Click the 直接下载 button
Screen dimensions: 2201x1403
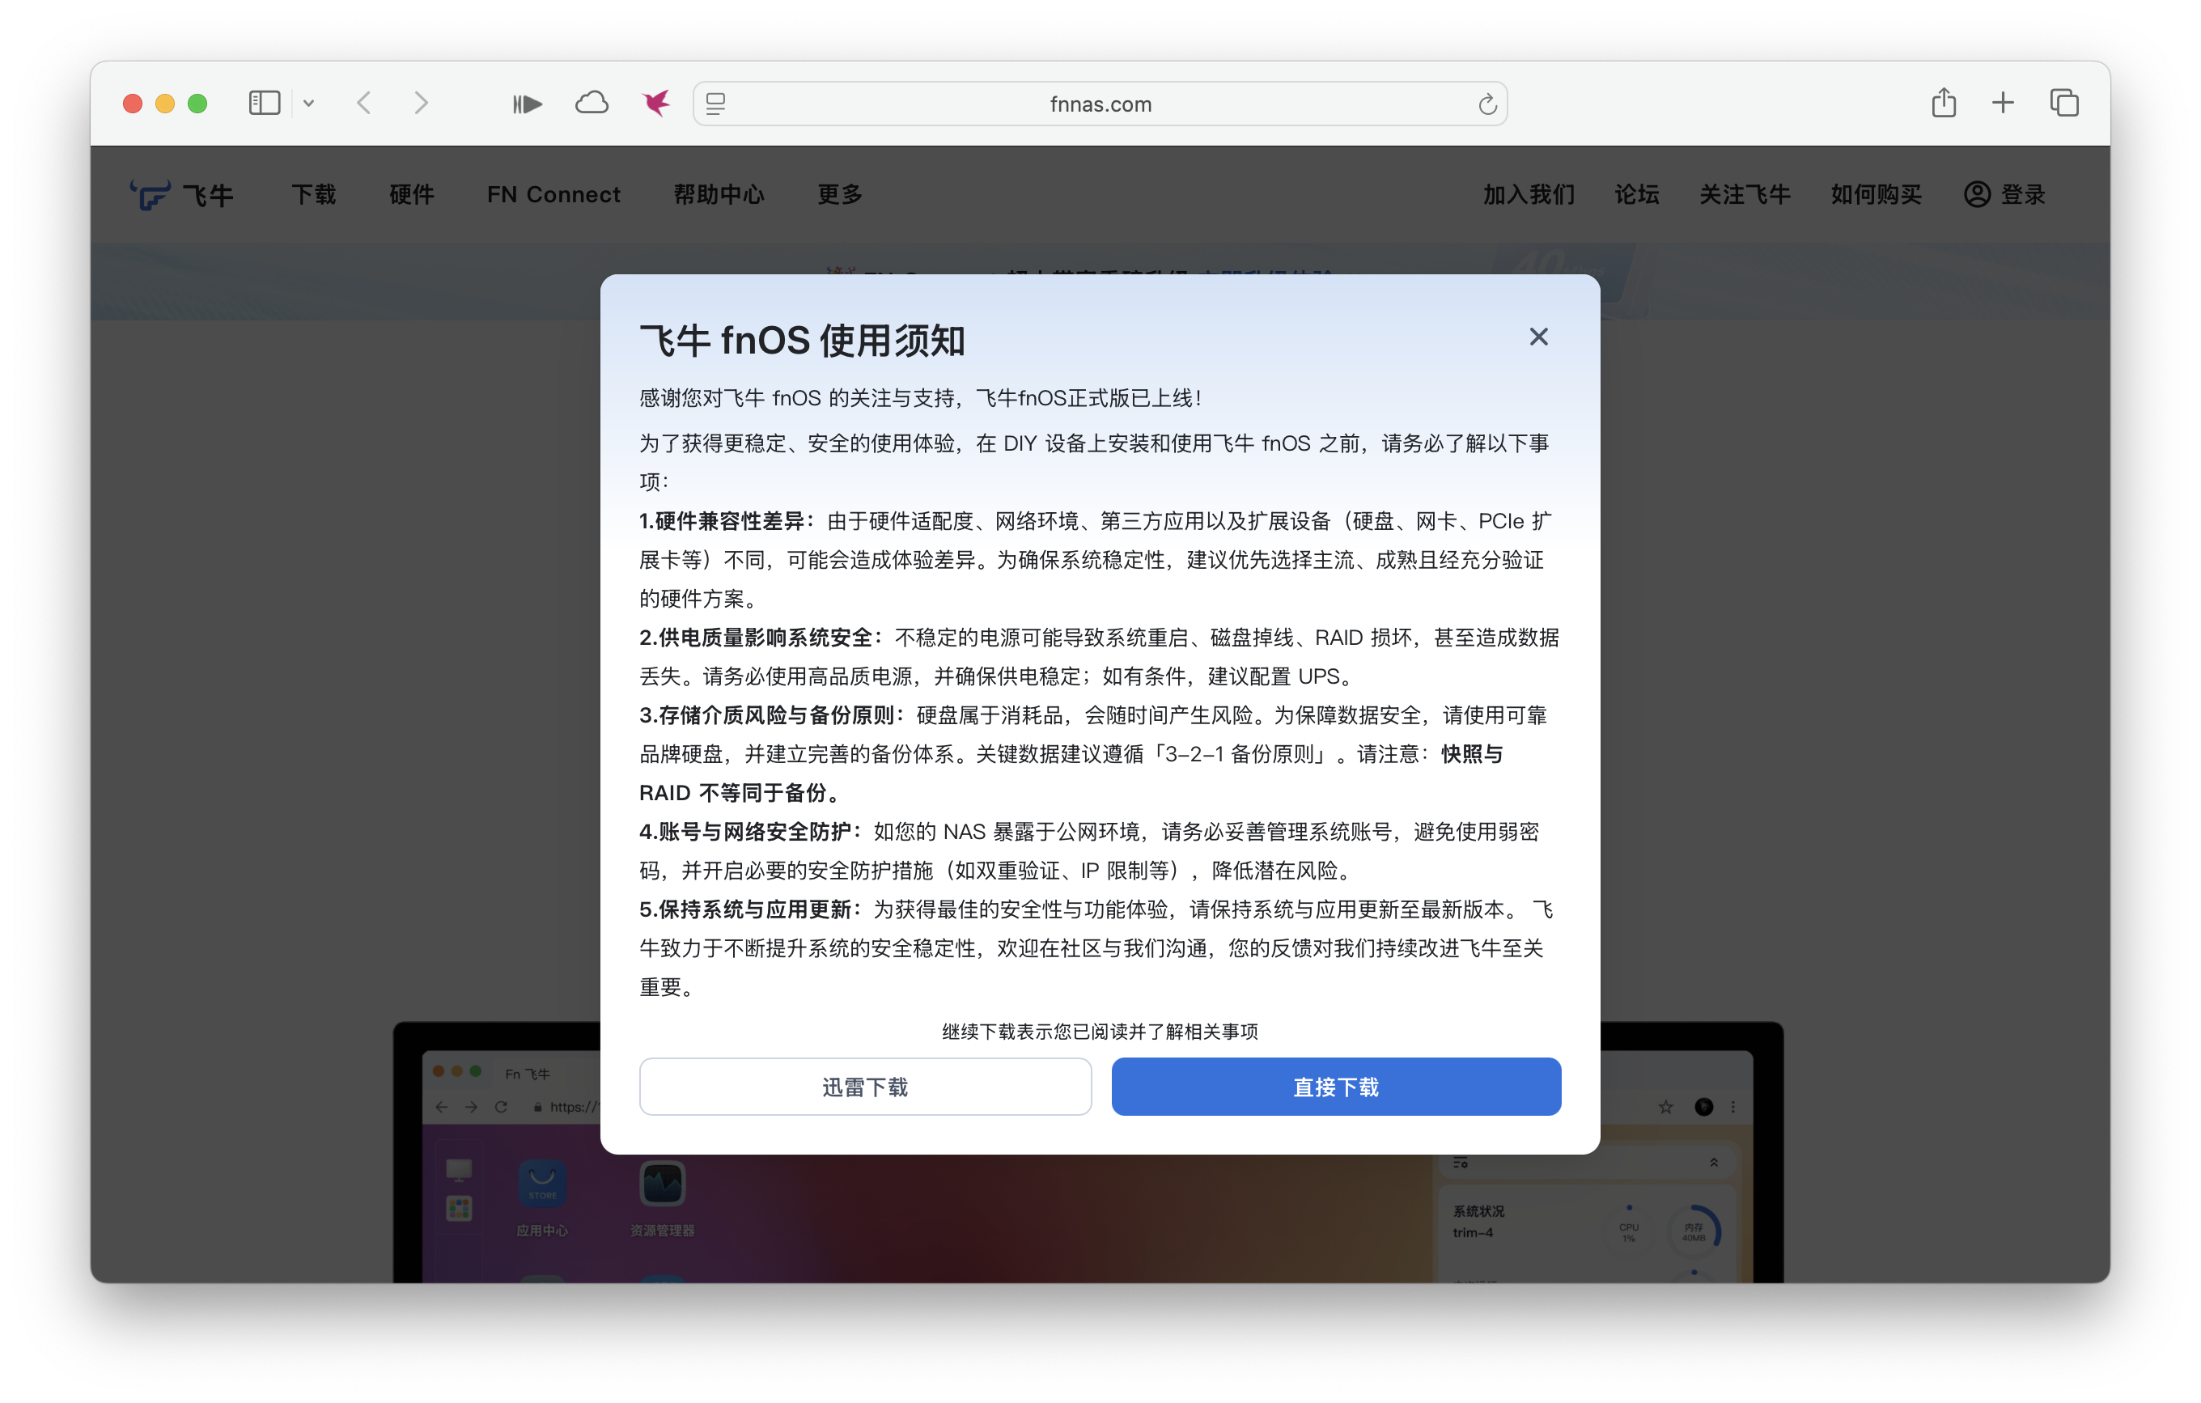coord(1335,1087)
